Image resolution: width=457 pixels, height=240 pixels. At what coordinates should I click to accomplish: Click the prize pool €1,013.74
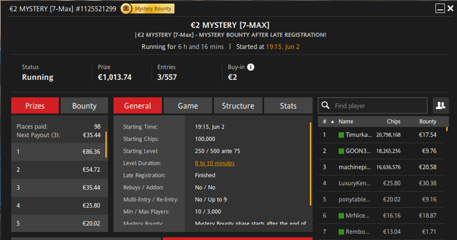tap(114, 77)
